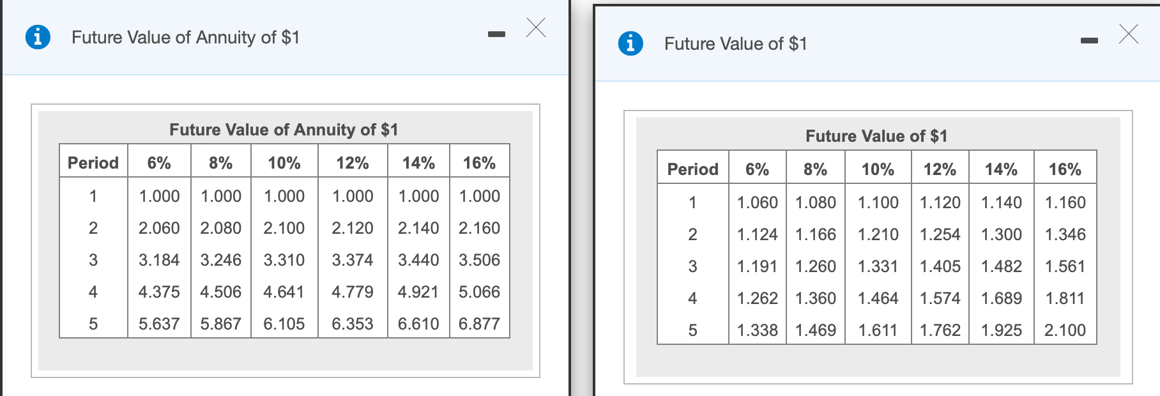Image resolution: width=1160 pixels, height=396 pixels.
Task: Select annuity value 5.637
Action: click(x=159, y=324)
